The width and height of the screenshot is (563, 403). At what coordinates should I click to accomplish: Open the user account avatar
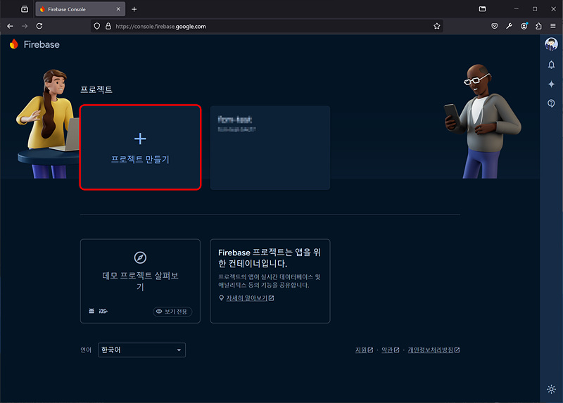point(551,44)
